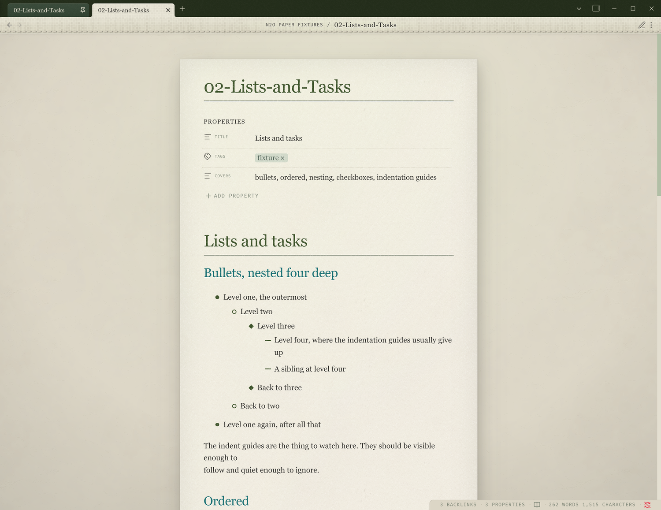Image resolution: width=661 pixels, height=510 pixels.
Task: Click the inline note title 02-Lists-and-Tasks
Action: tap(277, 86)
